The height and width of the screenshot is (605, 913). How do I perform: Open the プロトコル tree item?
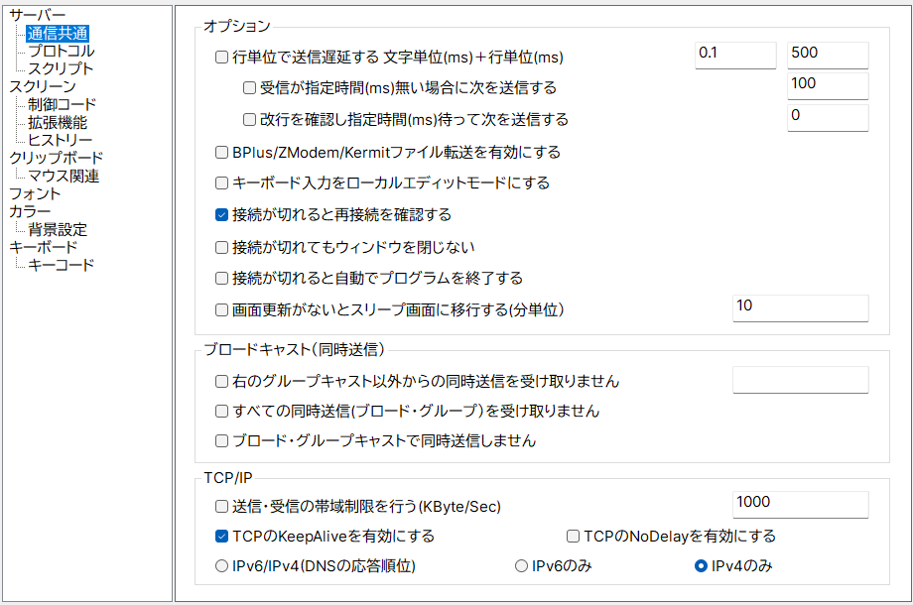(62, 51)
